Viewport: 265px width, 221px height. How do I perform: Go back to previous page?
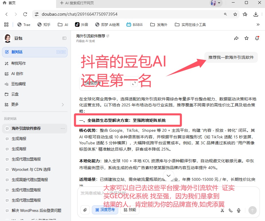click(x=7, y=14)
